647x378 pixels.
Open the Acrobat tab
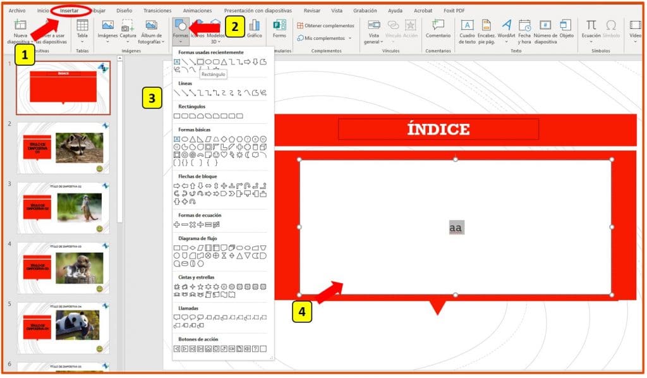point(423,10)
